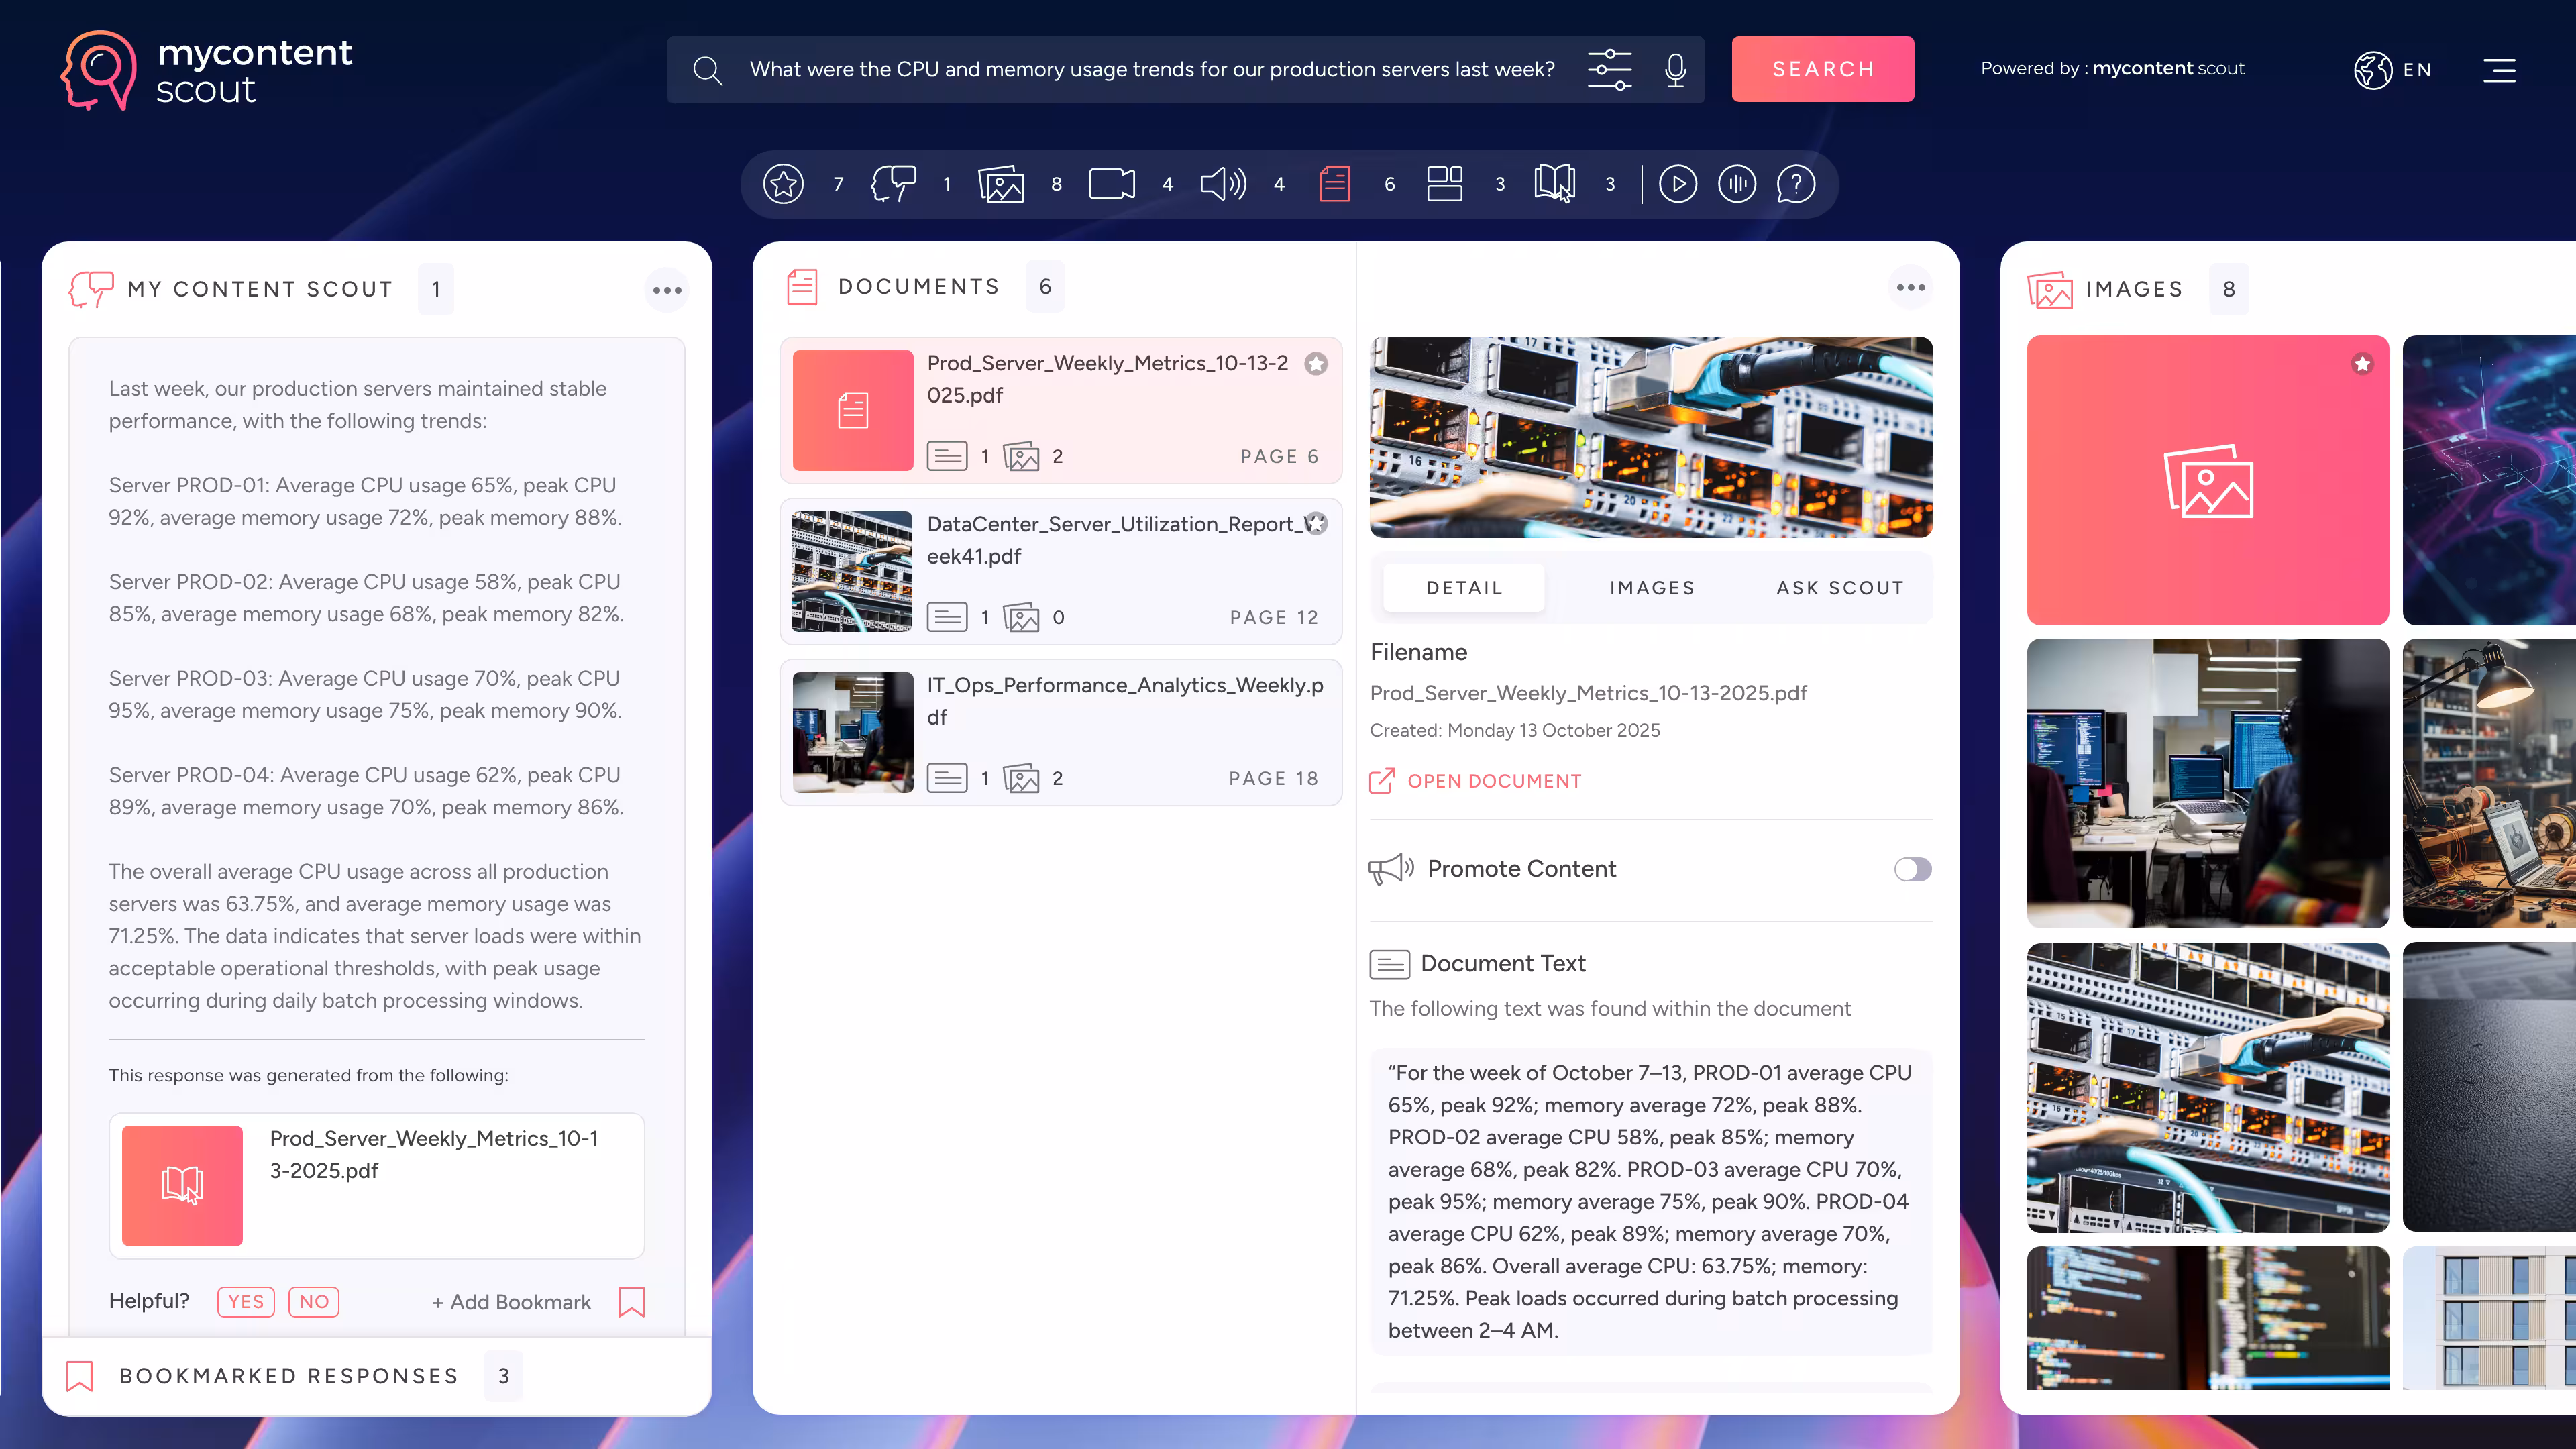Screen dimensions: 2576x1449
Task: Switch to the Ask Scout tab
Action: tap(1839, 588)
